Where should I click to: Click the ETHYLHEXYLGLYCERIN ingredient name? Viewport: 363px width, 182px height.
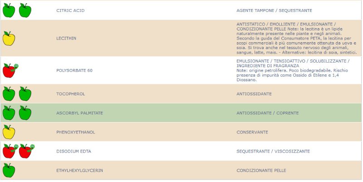tap(80, 170)
